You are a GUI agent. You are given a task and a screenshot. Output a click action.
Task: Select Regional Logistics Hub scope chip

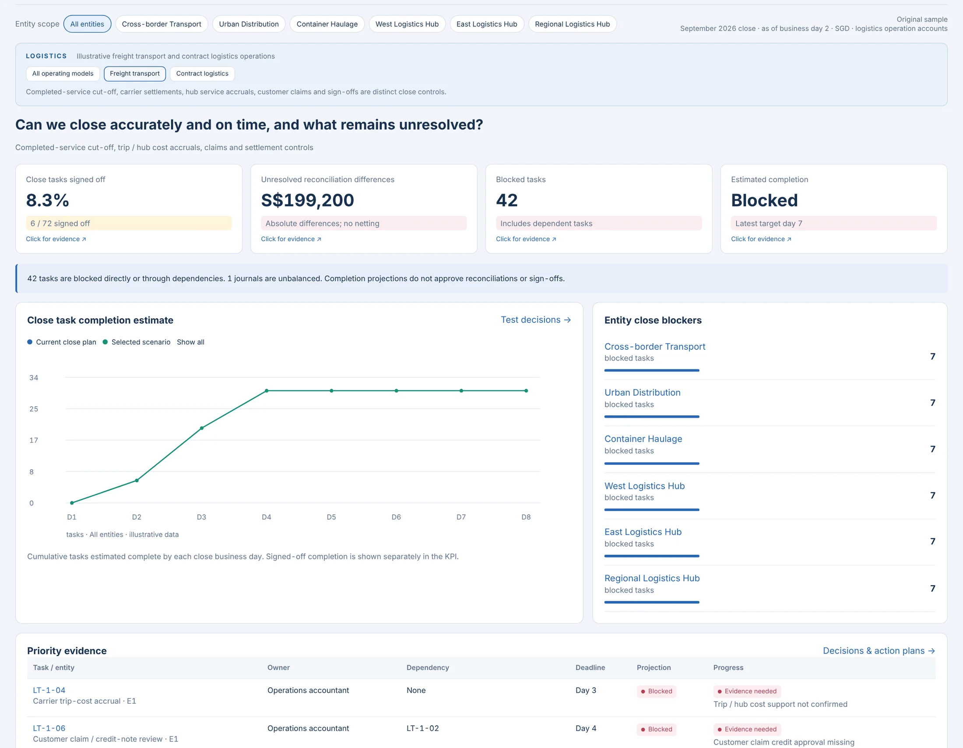coord(572,24)
